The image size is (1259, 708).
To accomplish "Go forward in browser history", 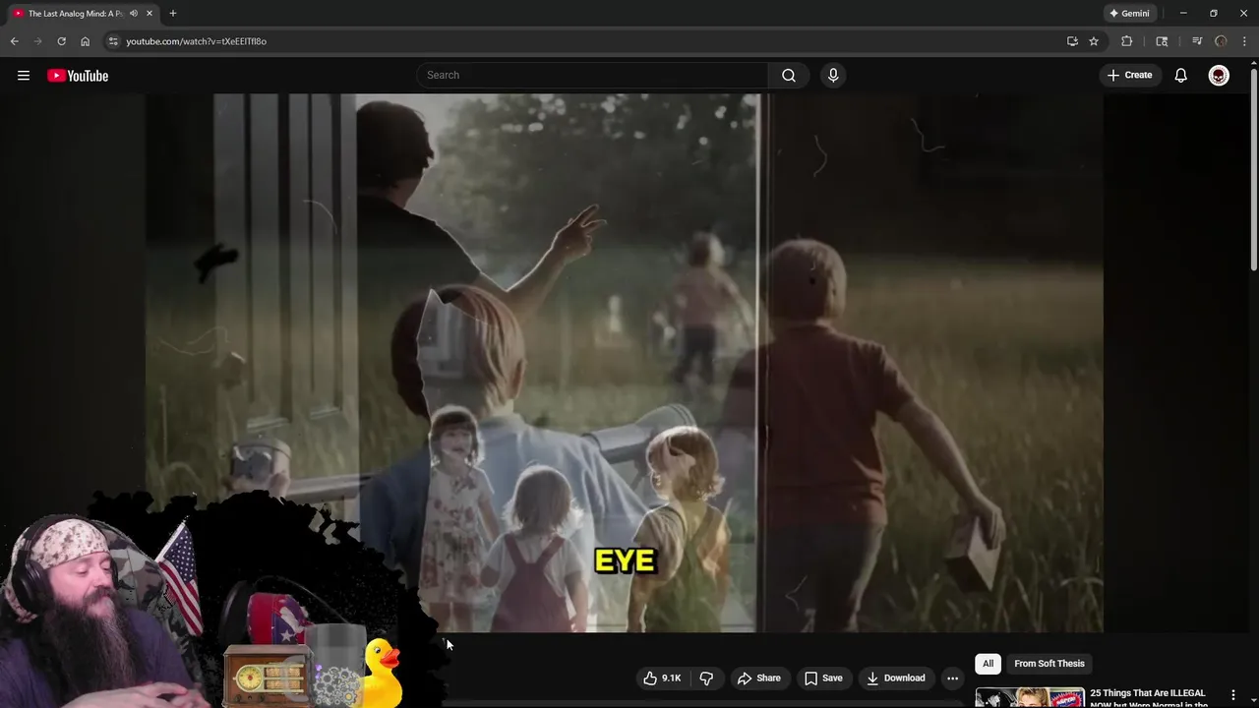I will (38, 41).
